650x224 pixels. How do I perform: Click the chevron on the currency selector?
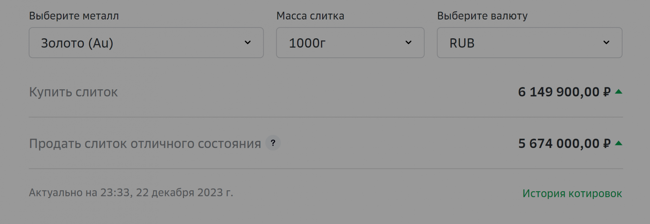[606, 43]
